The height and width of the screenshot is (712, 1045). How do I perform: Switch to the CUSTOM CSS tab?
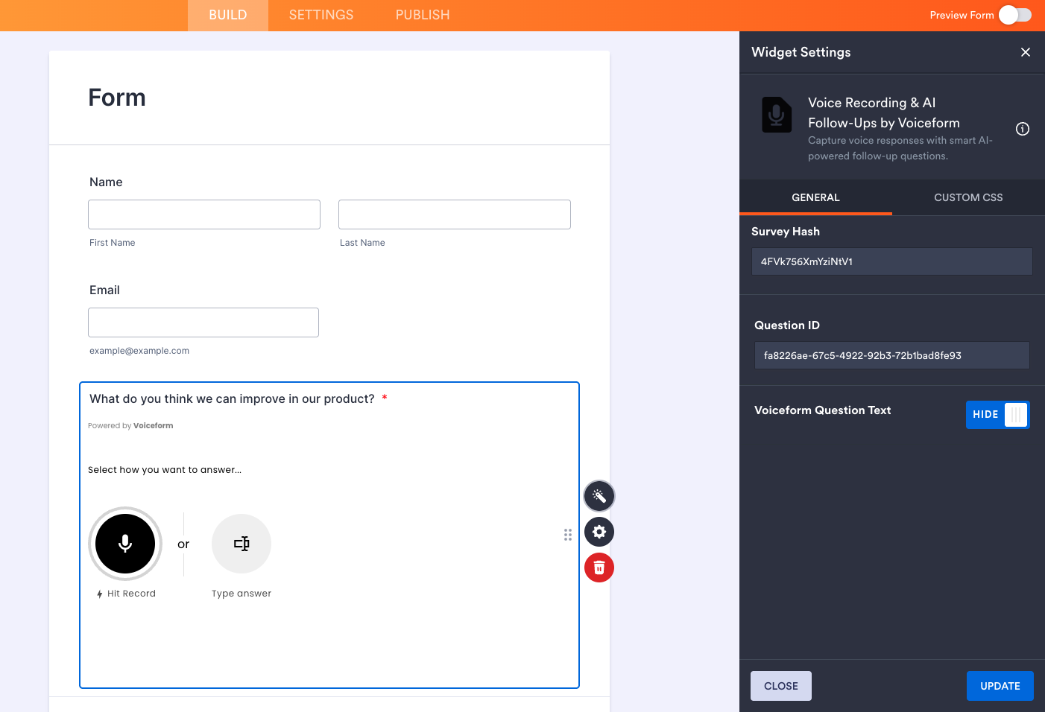coord(968,197)
